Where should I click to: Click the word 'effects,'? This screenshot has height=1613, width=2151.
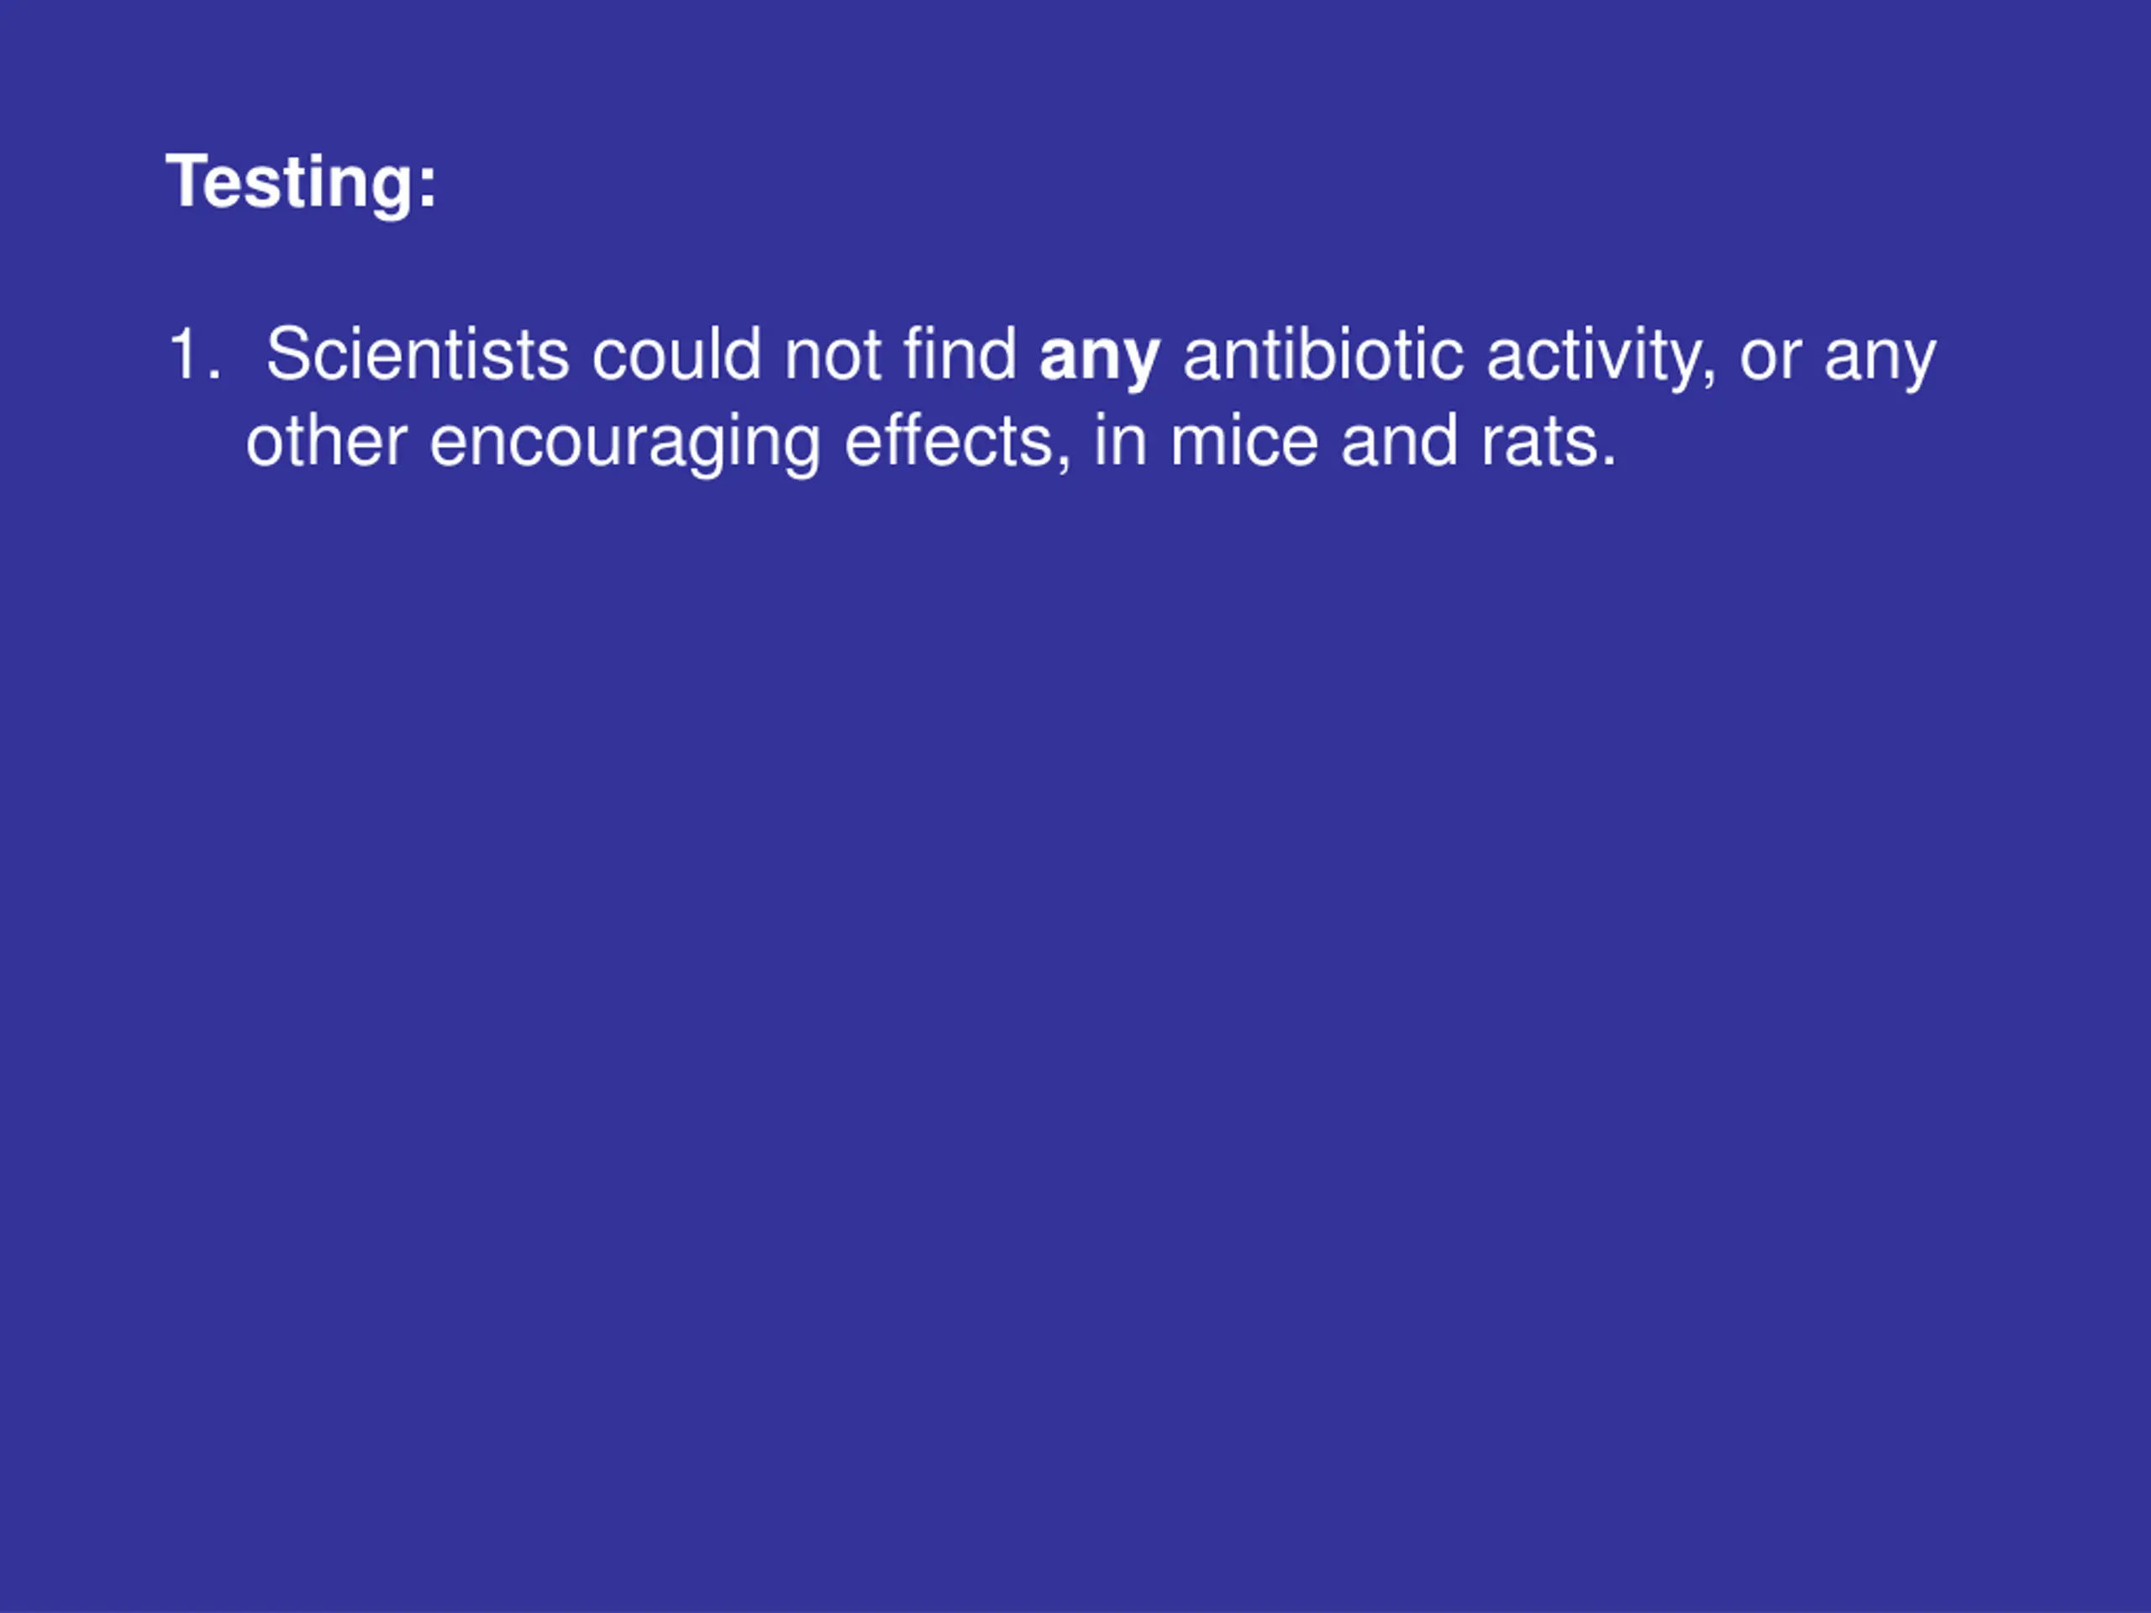tap(958, 441)
